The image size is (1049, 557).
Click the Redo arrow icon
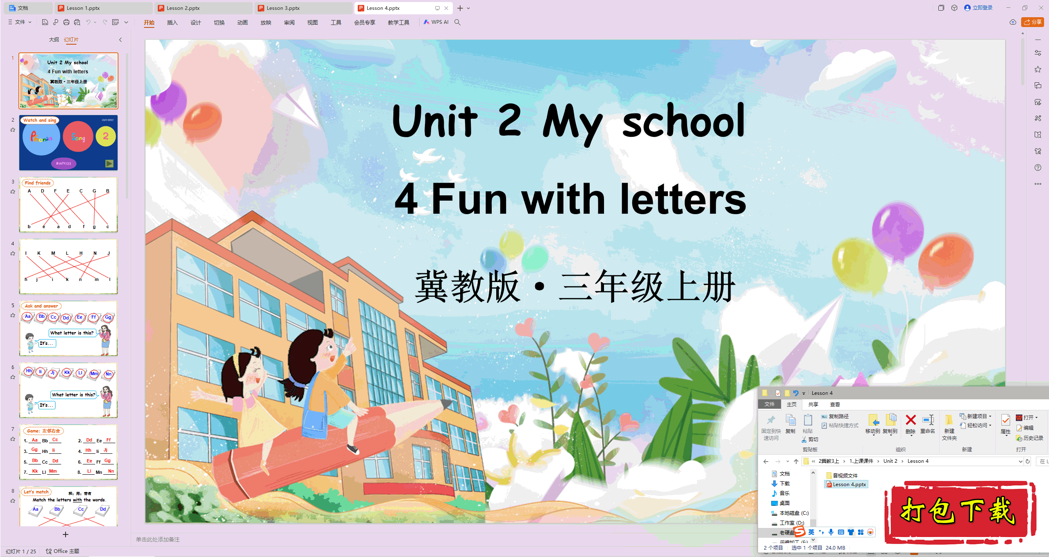[105, 22]
